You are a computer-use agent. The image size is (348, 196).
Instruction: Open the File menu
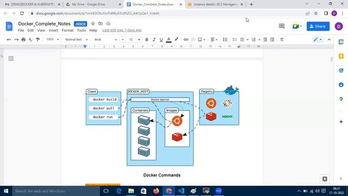21,30
